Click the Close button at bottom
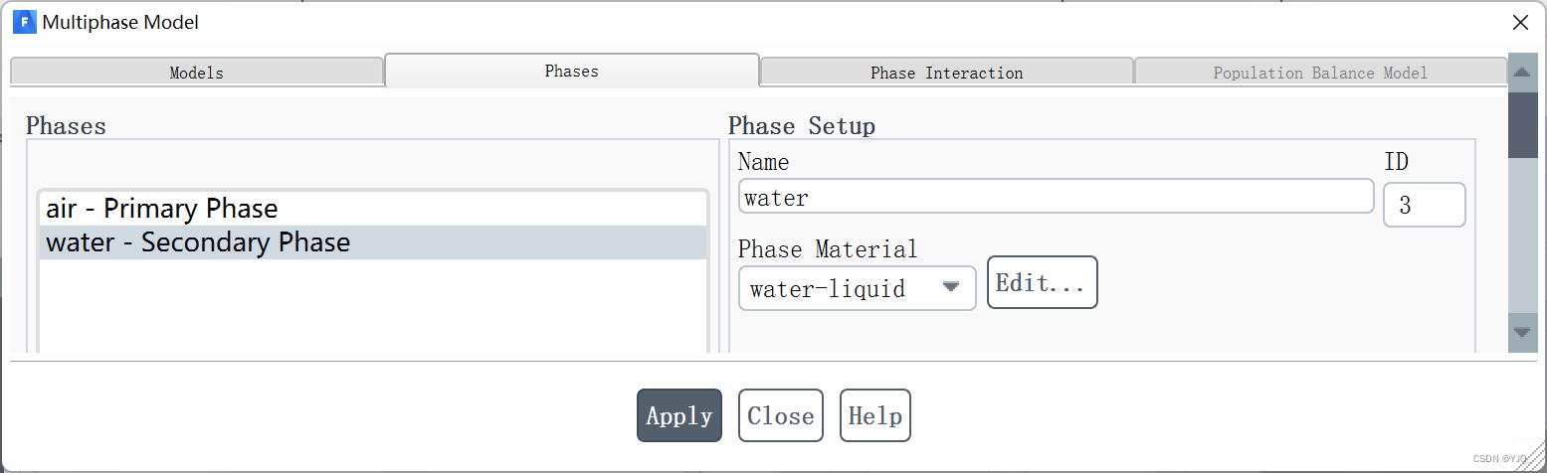 [x=781, y=415]
